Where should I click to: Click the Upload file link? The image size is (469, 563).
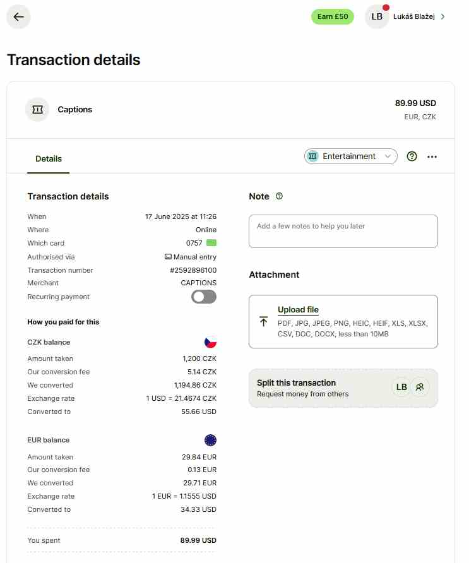click(298, 310)
